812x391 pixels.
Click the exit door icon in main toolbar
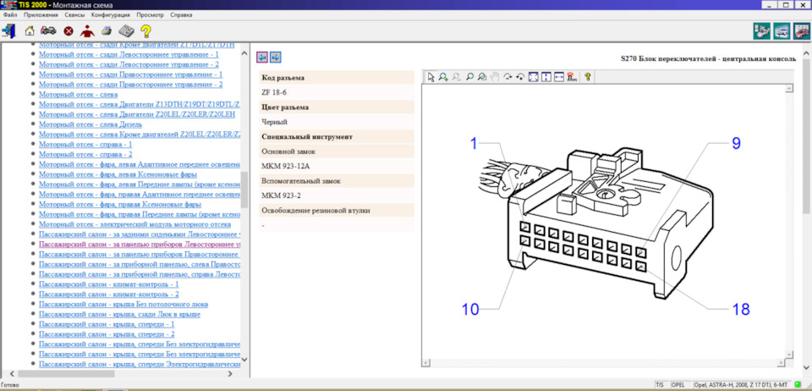click(8, 30)
